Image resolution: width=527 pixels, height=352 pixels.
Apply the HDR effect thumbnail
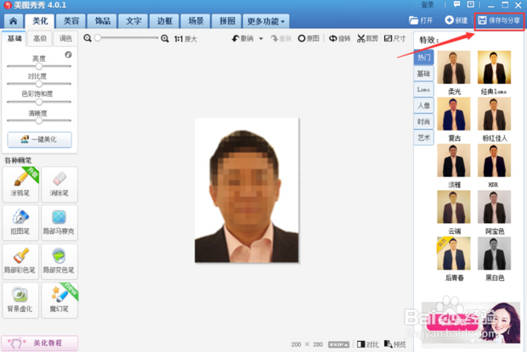click(x=494, y=160)
